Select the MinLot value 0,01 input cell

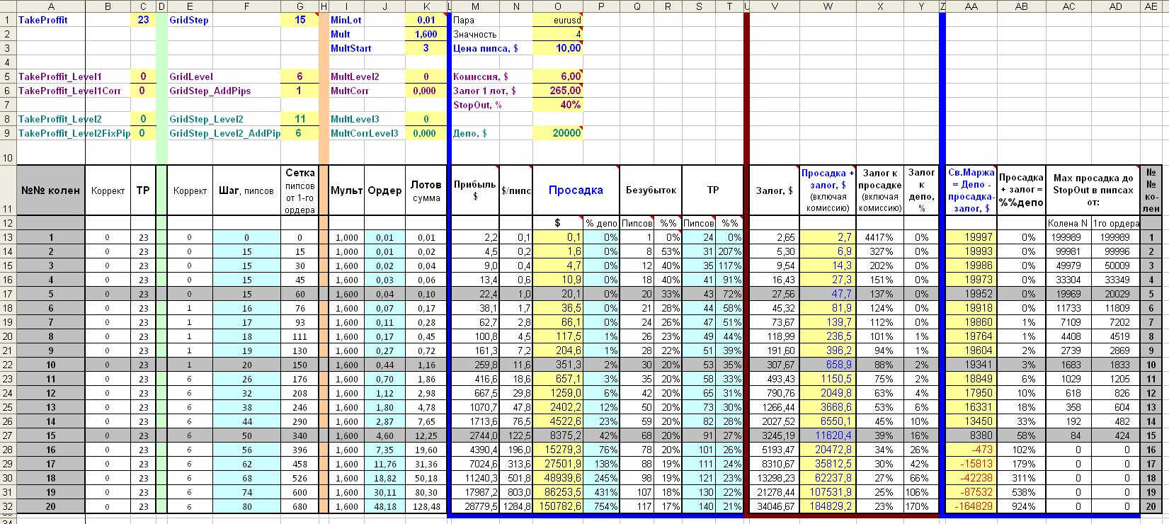(x=426, y=20)
